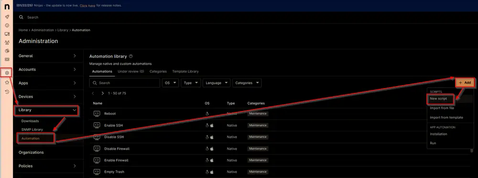This screenshot has width=478, height=178.
Task: Click the script icon of Disable SSH row
Action: [x=97, y=137]
